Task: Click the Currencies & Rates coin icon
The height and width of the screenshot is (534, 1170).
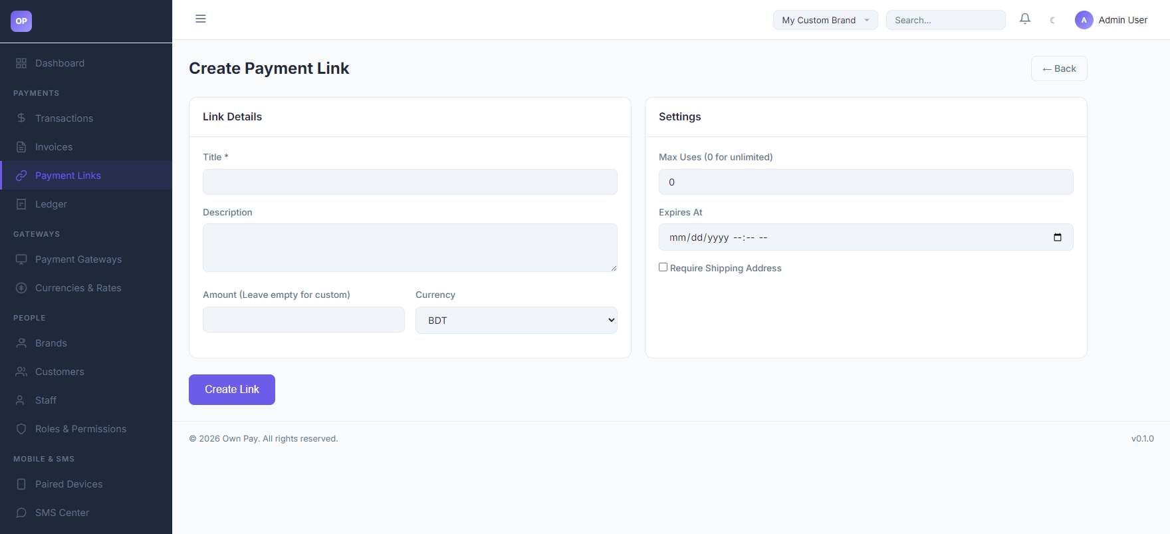Action: click(x=21, y=288)
